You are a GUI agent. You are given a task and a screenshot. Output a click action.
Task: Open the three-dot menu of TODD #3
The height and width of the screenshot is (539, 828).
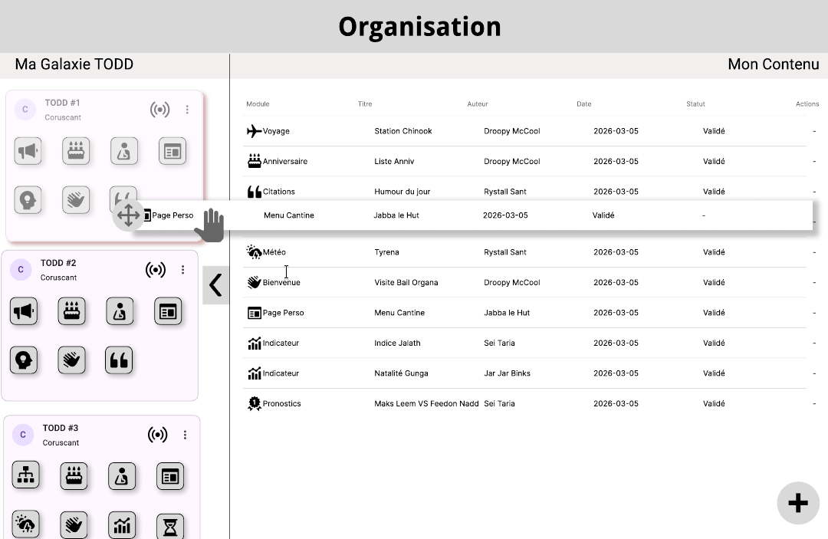pos(185,435)
